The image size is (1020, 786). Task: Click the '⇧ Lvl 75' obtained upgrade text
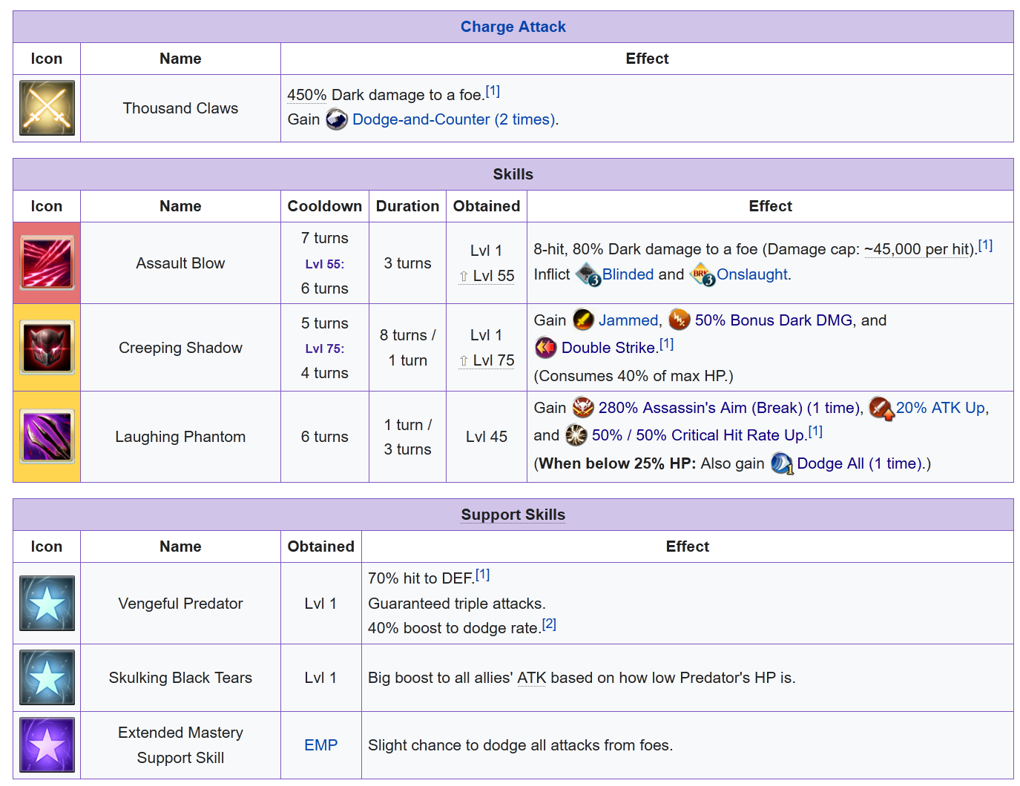click(487, 360)
